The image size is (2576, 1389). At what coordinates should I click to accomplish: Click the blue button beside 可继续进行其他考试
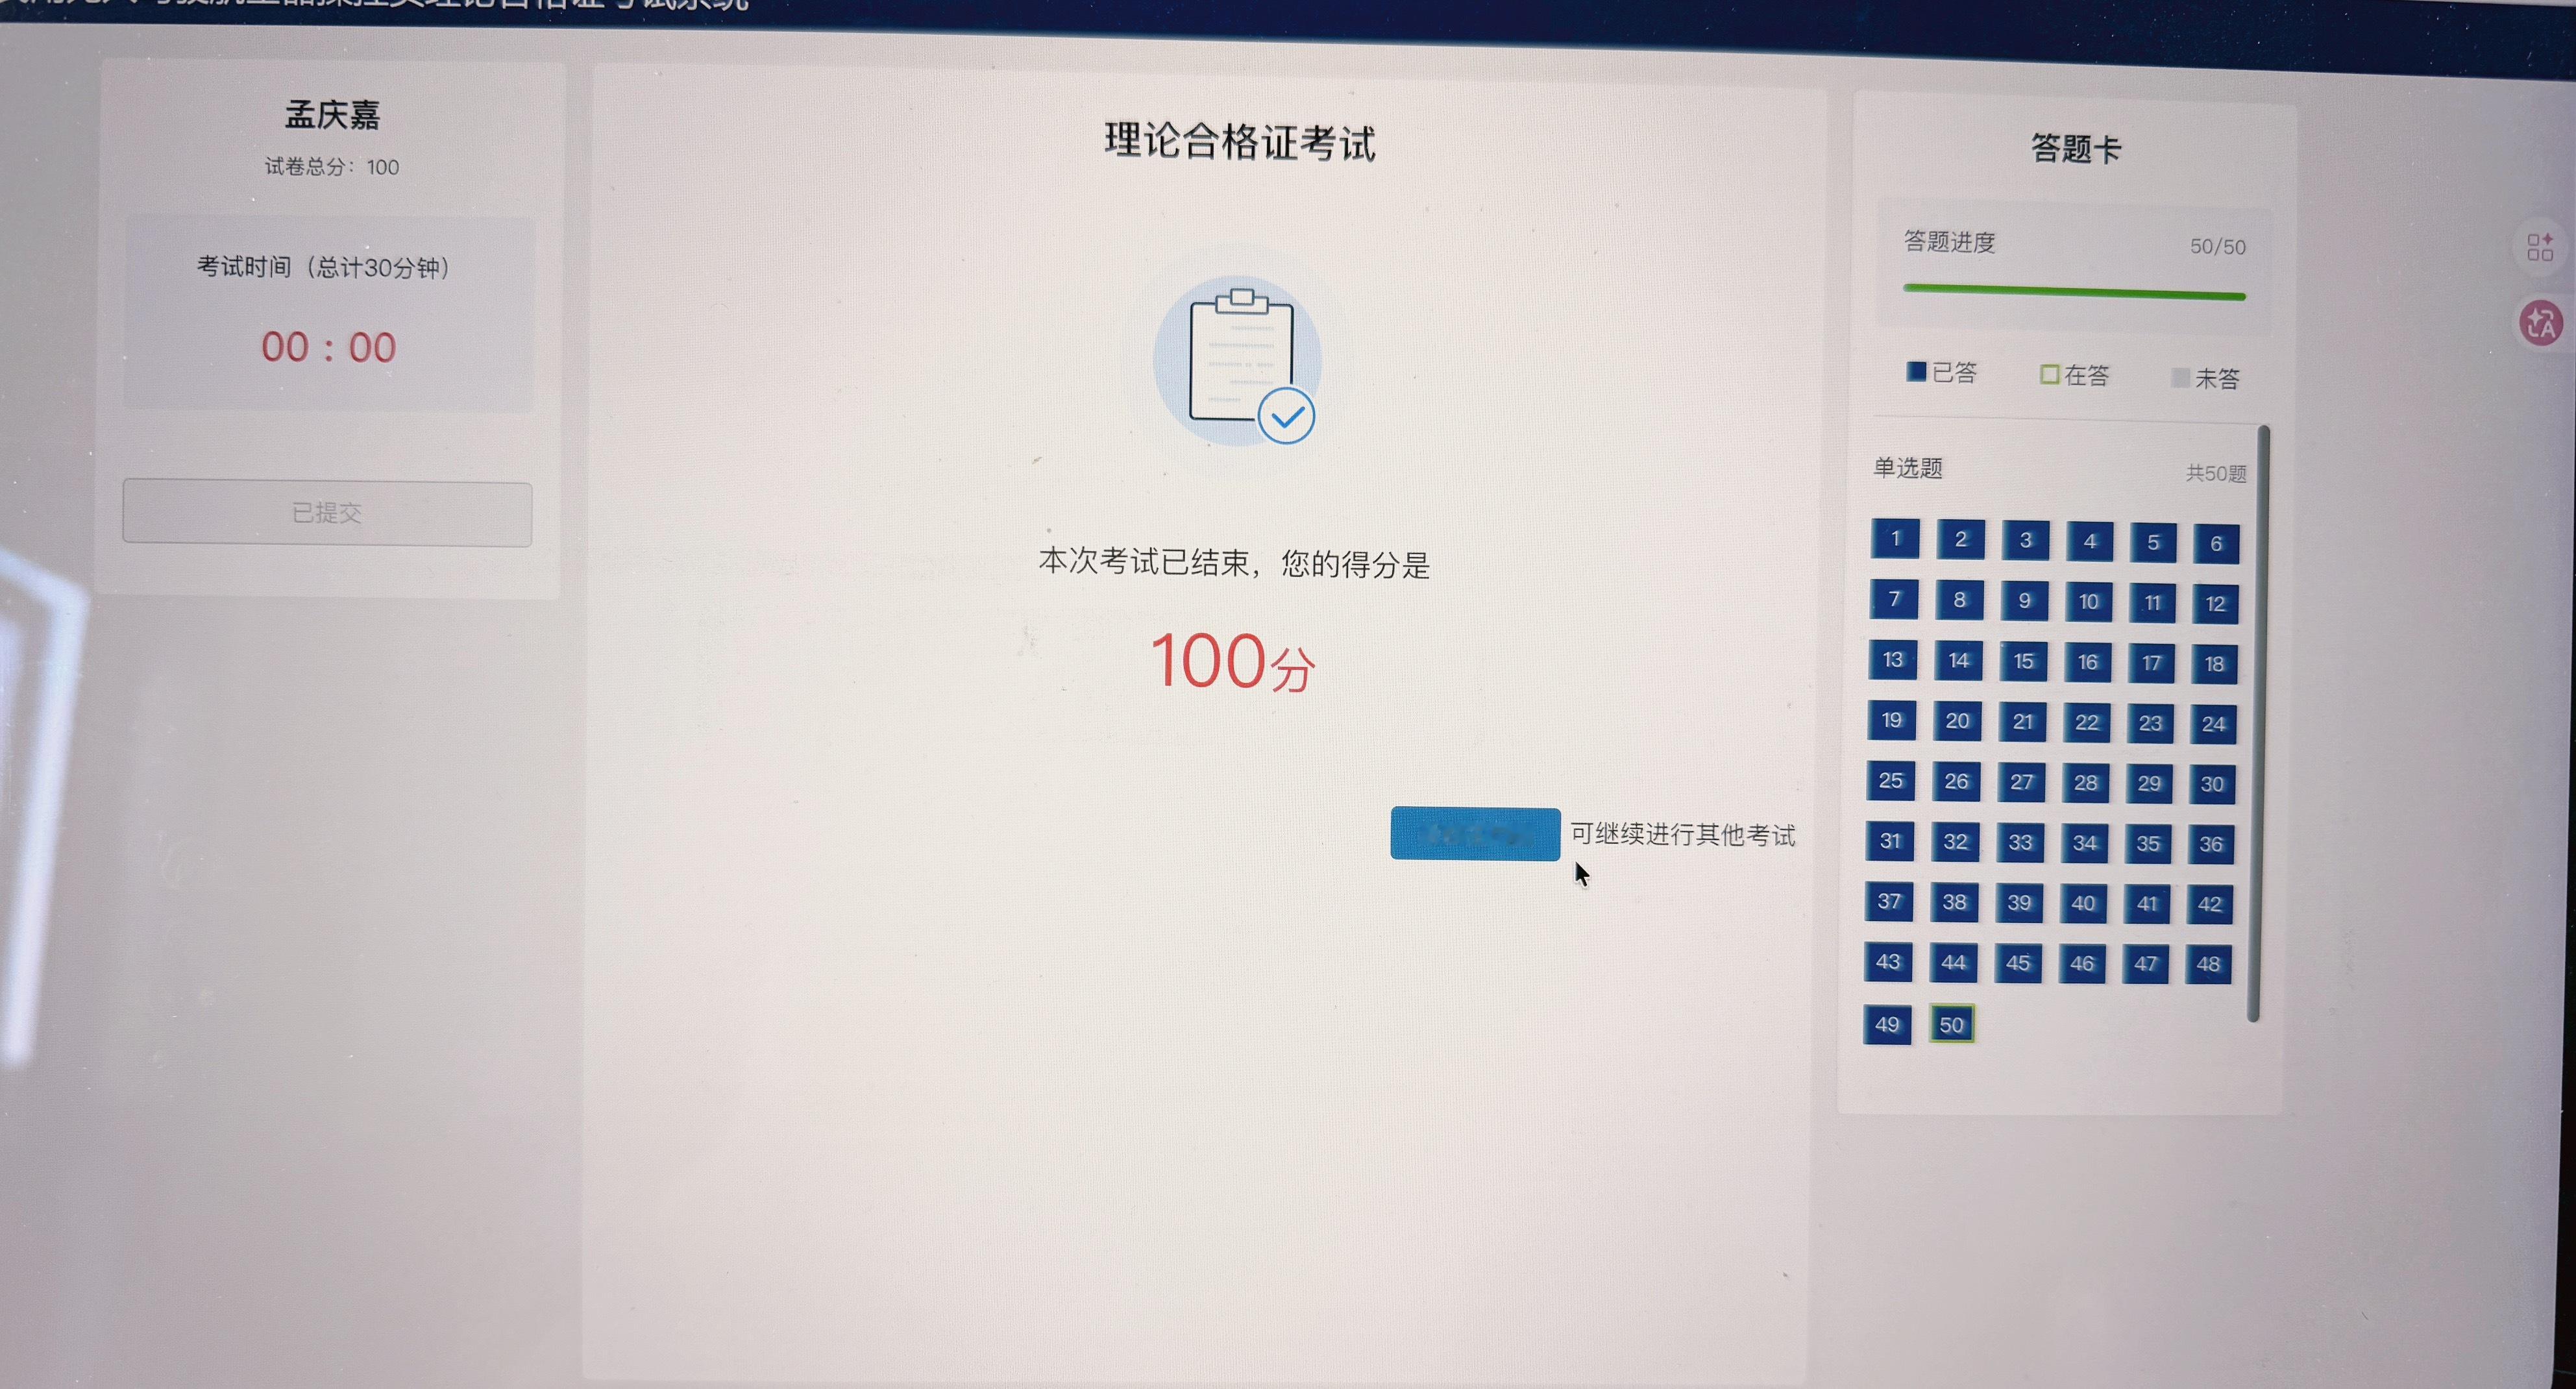click(1475, 834)
